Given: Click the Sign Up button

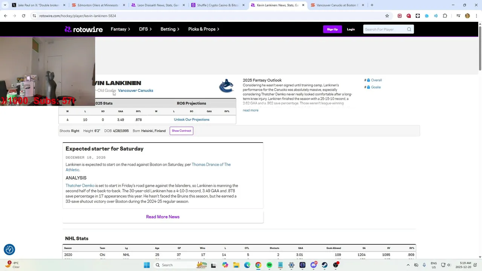Looking at the screenshot, I should pos(333,29).
